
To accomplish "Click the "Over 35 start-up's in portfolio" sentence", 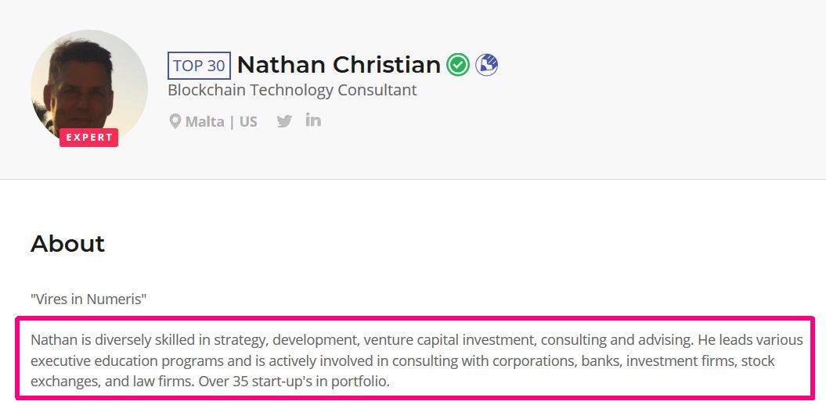I will pyautogui.click(x=294, y=382).
